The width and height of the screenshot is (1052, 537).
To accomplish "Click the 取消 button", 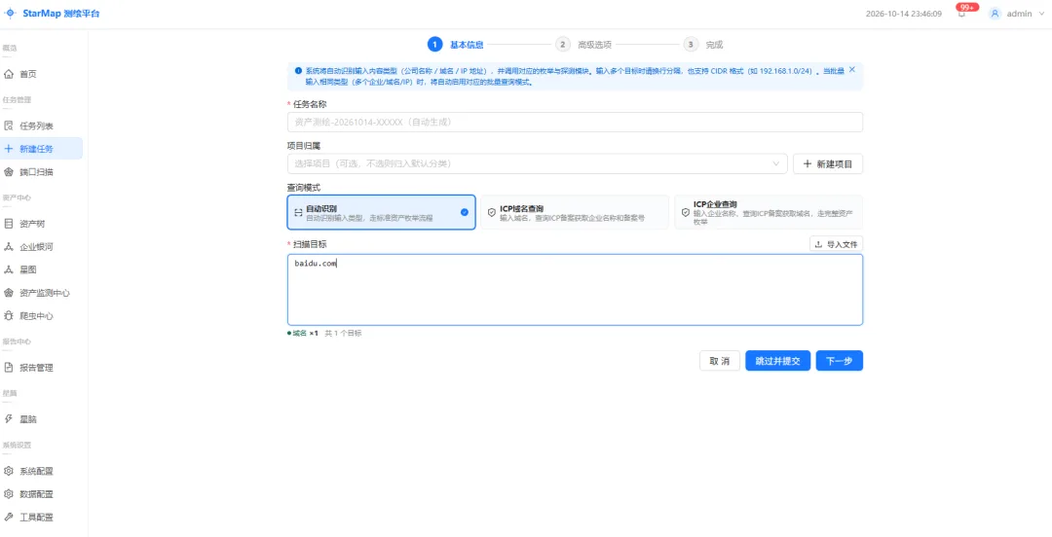I will click(x=719, y=361).
